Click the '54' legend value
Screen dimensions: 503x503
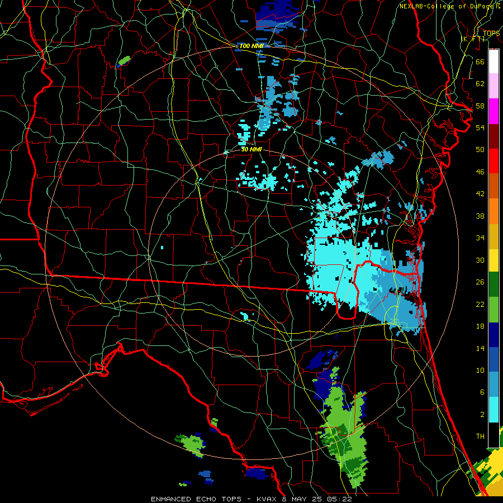(x=480, y=127)
